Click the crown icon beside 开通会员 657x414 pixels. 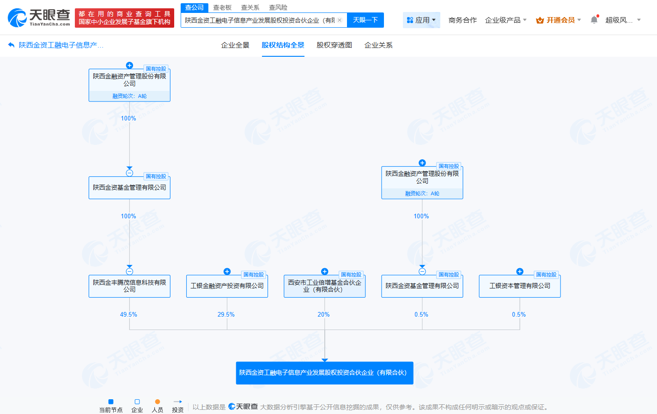coord(540,20)
